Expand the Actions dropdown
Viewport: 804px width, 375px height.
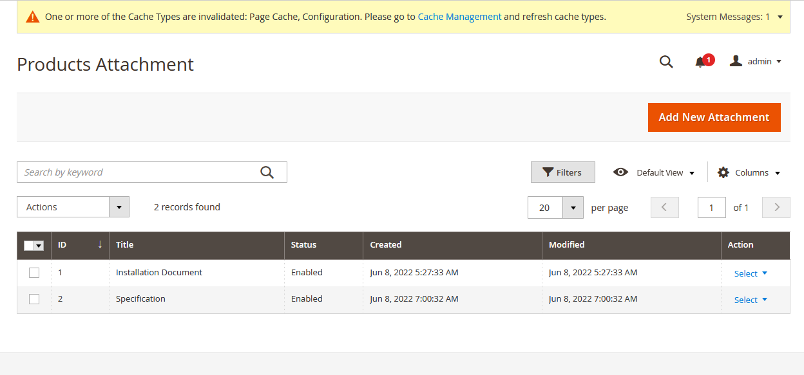point(119,206)
